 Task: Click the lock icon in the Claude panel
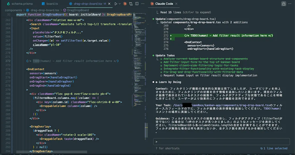pos(283,4)
